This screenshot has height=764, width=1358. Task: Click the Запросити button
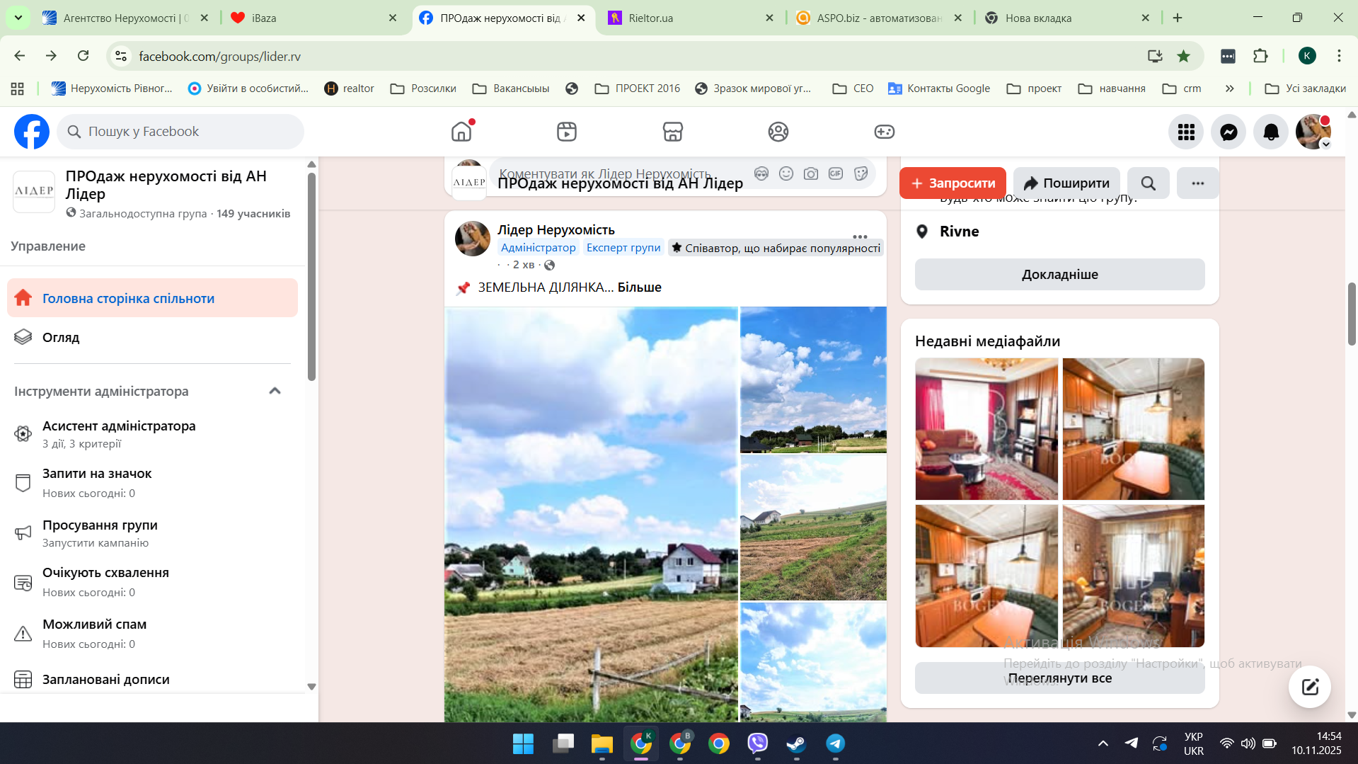pos(953,183)
